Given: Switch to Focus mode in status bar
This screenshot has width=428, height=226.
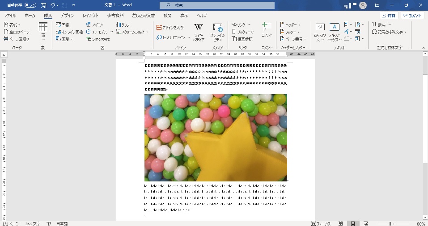Looking at the screenshot, I should pyautogui.click(x=322, y=223).
